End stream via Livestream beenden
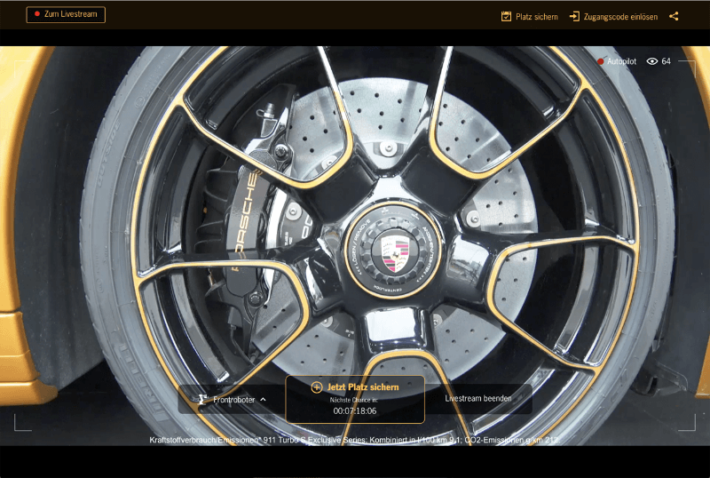710x478 pixels. (x=478, y=398)
